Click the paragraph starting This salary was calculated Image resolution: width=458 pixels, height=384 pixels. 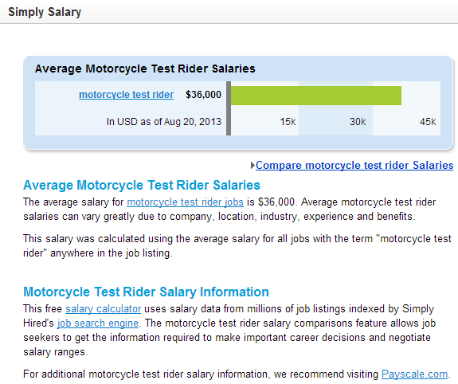237,245
